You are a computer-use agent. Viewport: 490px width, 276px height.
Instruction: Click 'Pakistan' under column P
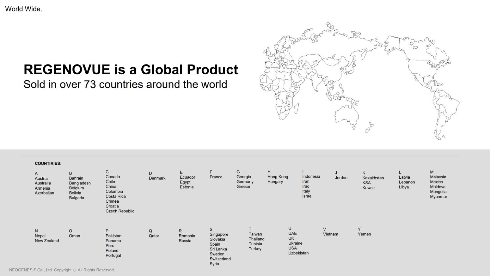(x=114, y=236)
